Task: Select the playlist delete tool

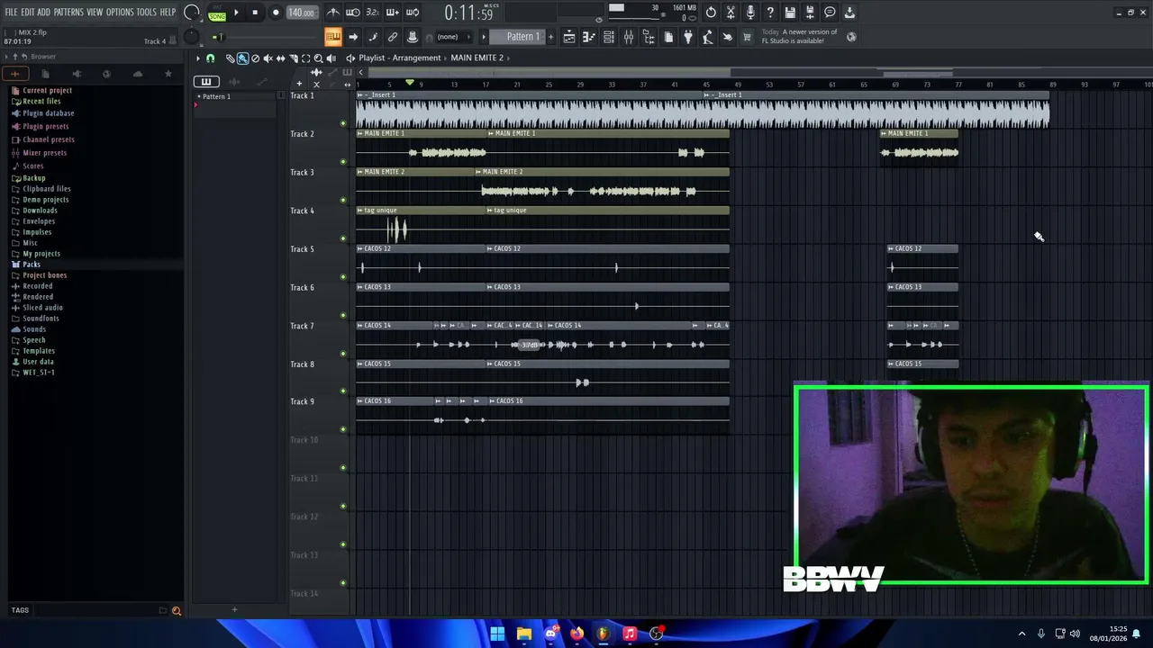Action: click(x=255, y=58)
